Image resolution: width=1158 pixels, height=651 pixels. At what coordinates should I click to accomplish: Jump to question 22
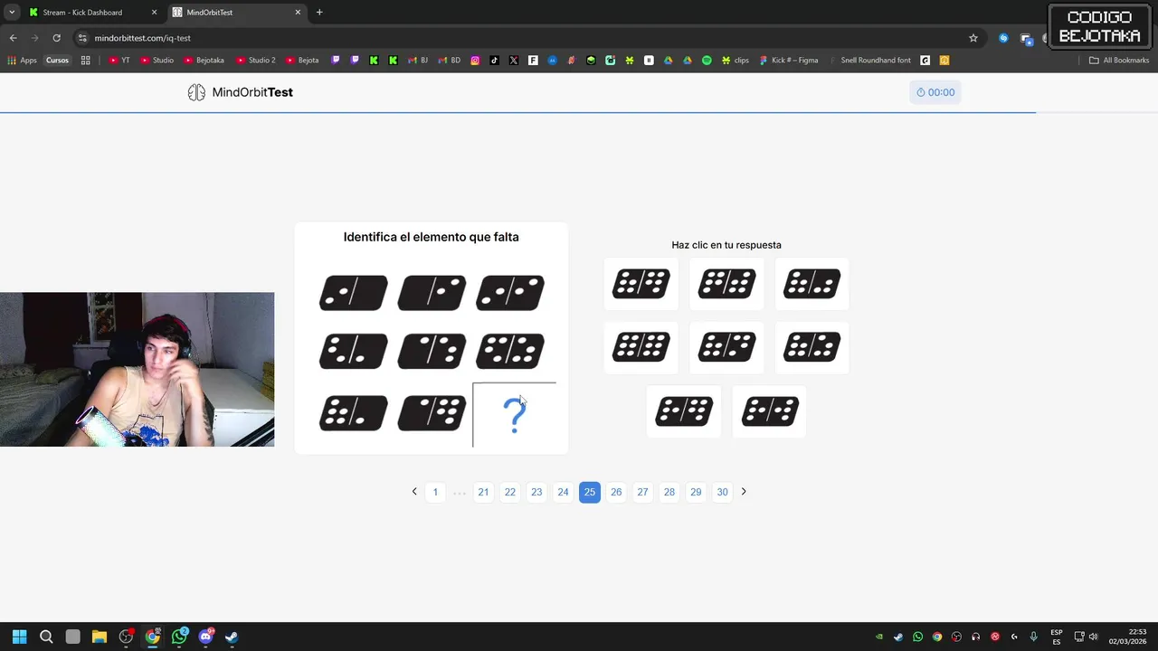(510, 492)
